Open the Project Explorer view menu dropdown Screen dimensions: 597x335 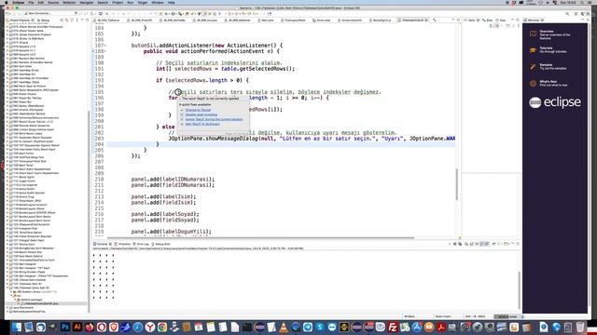pyautogui.click(x=76, y=20)
